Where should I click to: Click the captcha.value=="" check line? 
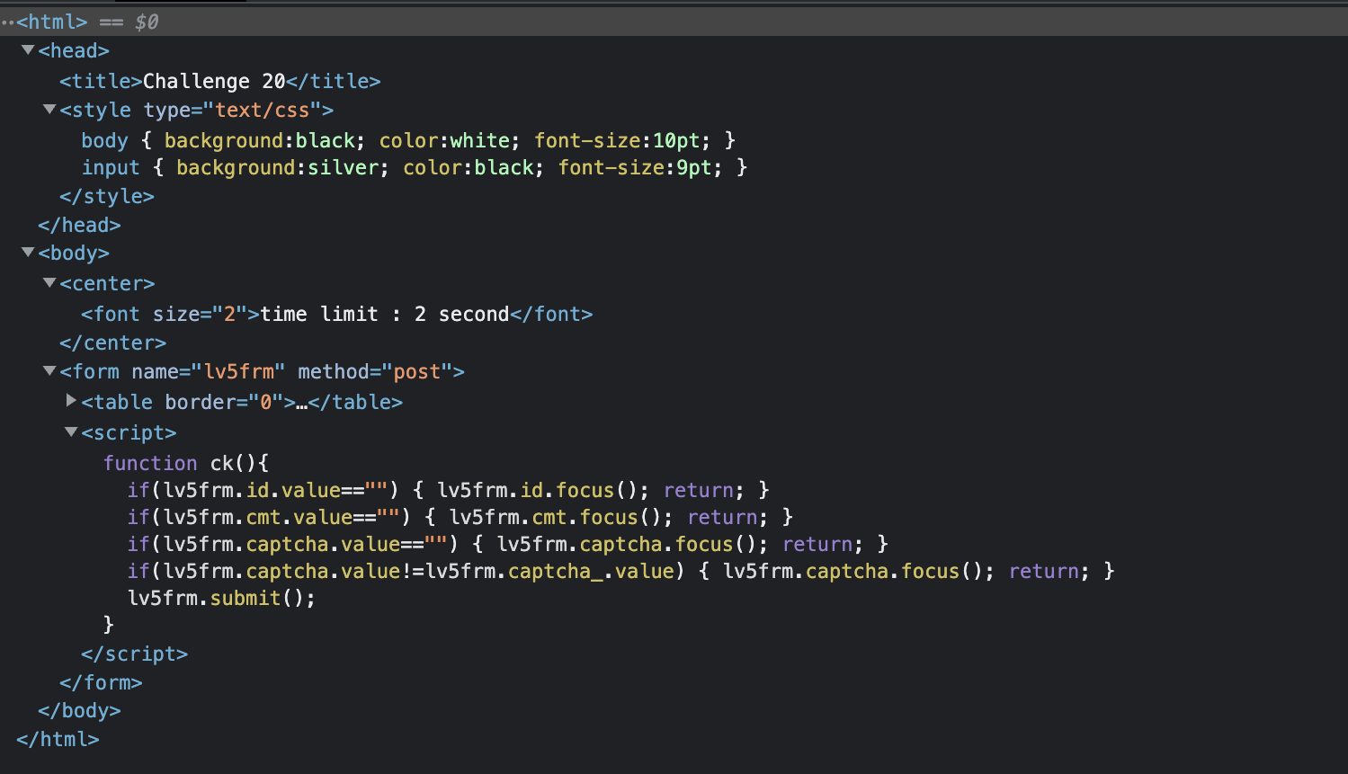click(x=508, y=544)
